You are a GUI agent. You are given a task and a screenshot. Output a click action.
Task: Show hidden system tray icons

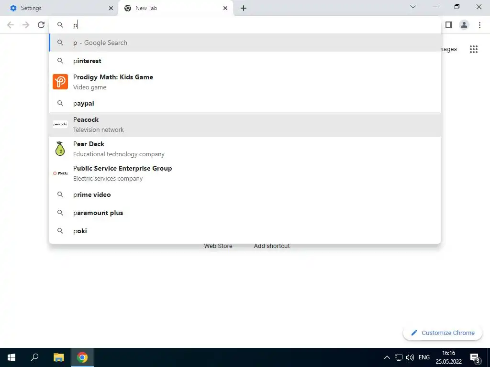(x=387, y=357)
